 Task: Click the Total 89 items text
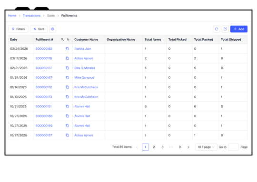point(122,147)
